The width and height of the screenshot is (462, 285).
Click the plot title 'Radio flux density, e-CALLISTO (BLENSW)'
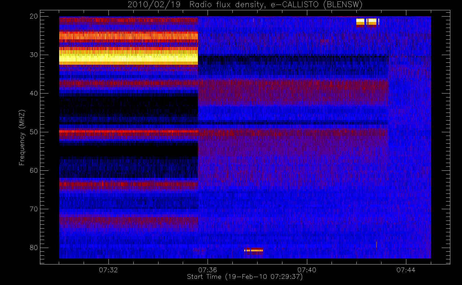276,5
